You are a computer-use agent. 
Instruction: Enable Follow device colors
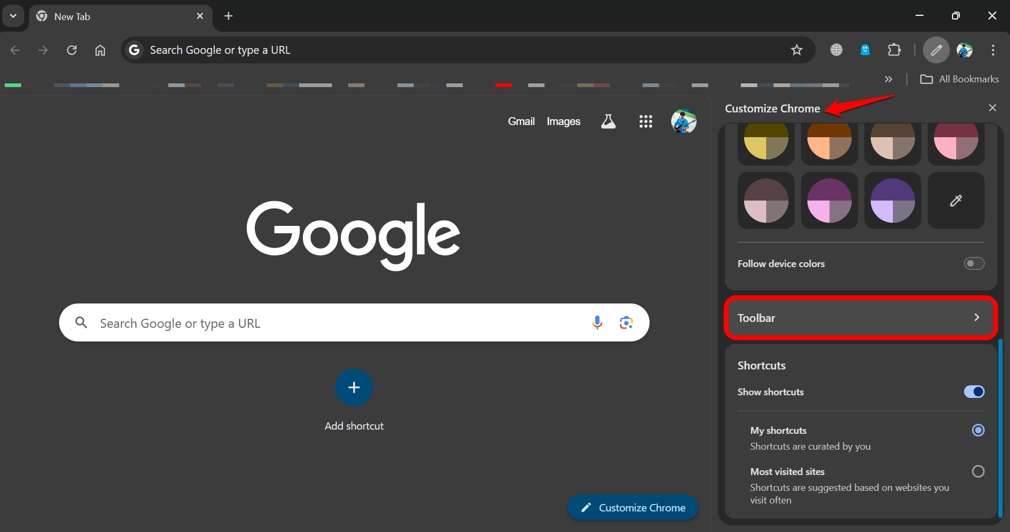coord(974,263)
